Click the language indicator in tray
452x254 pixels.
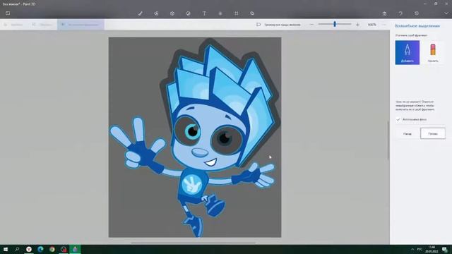[420, 249]
